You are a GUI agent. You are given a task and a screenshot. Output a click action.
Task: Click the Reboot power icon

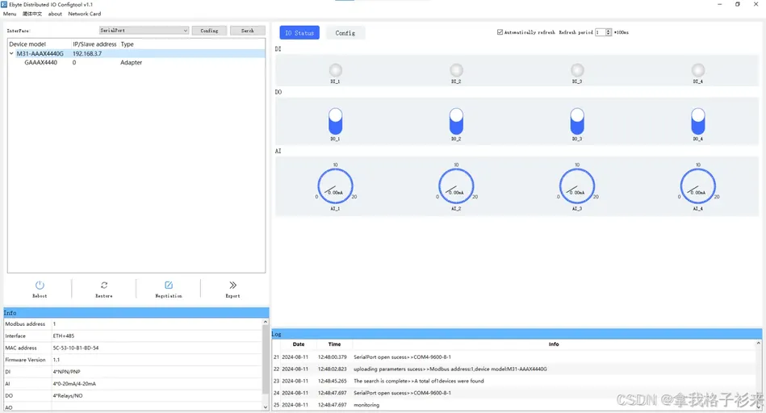(x=40, y=285)
